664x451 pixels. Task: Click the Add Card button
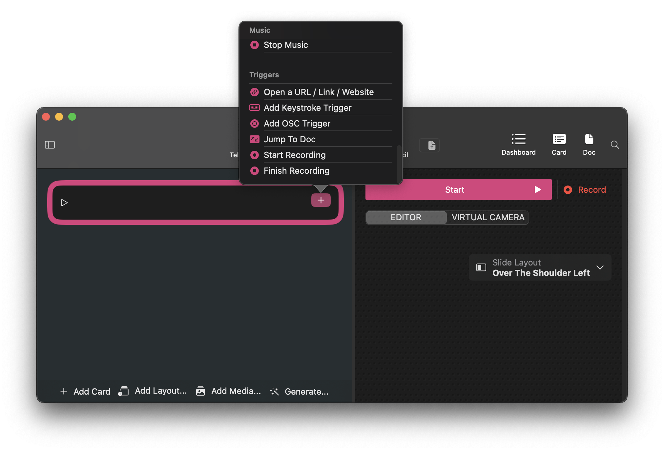point(85,391)
